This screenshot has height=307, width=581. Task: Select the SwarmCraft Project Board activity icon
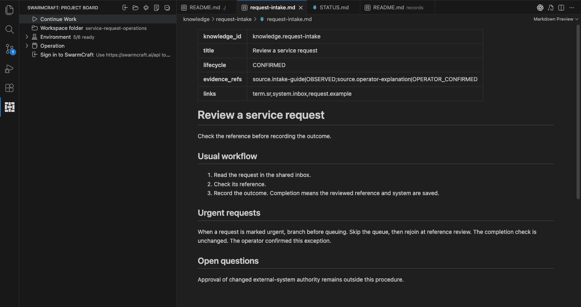(9, 107)
